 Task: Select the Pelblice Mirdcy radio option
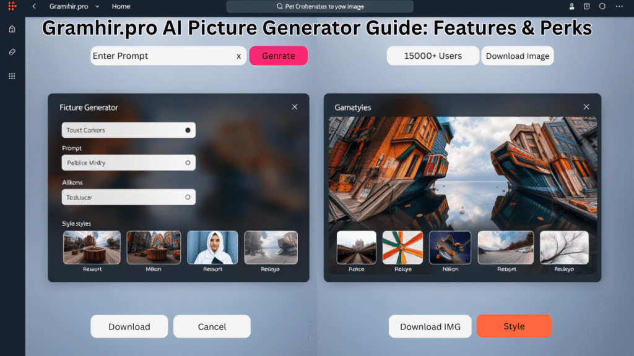coord(188,163)
